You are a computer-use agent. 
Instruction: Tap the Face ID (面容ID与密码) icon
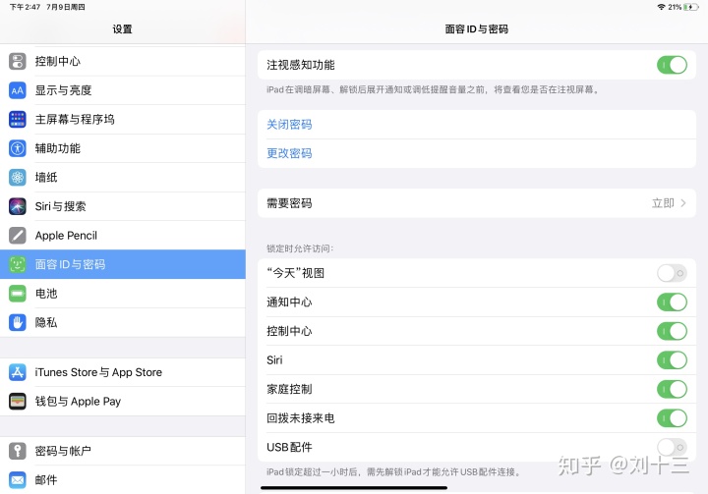point(17,264)
